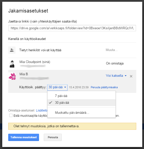
Task: Click Mia B's pink flower avatar
Action: [12, 76]
